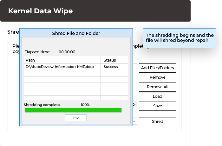Click the Shred button
222x146 pixels.
(x=158, y=122)
